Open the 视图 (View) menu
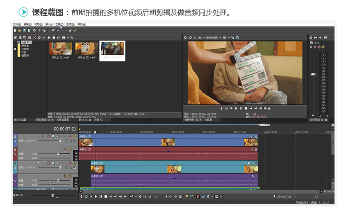 [x=38, y=24]
